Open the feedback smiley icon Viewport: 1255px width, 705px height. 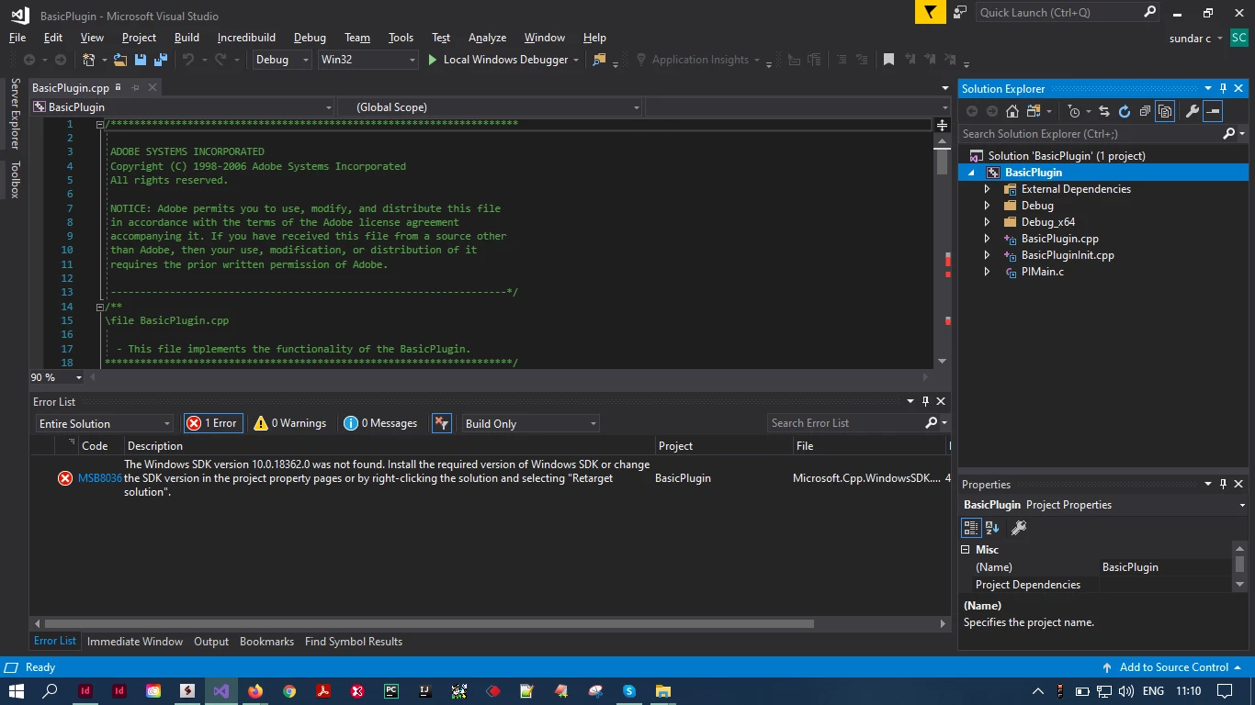point(960,12)
